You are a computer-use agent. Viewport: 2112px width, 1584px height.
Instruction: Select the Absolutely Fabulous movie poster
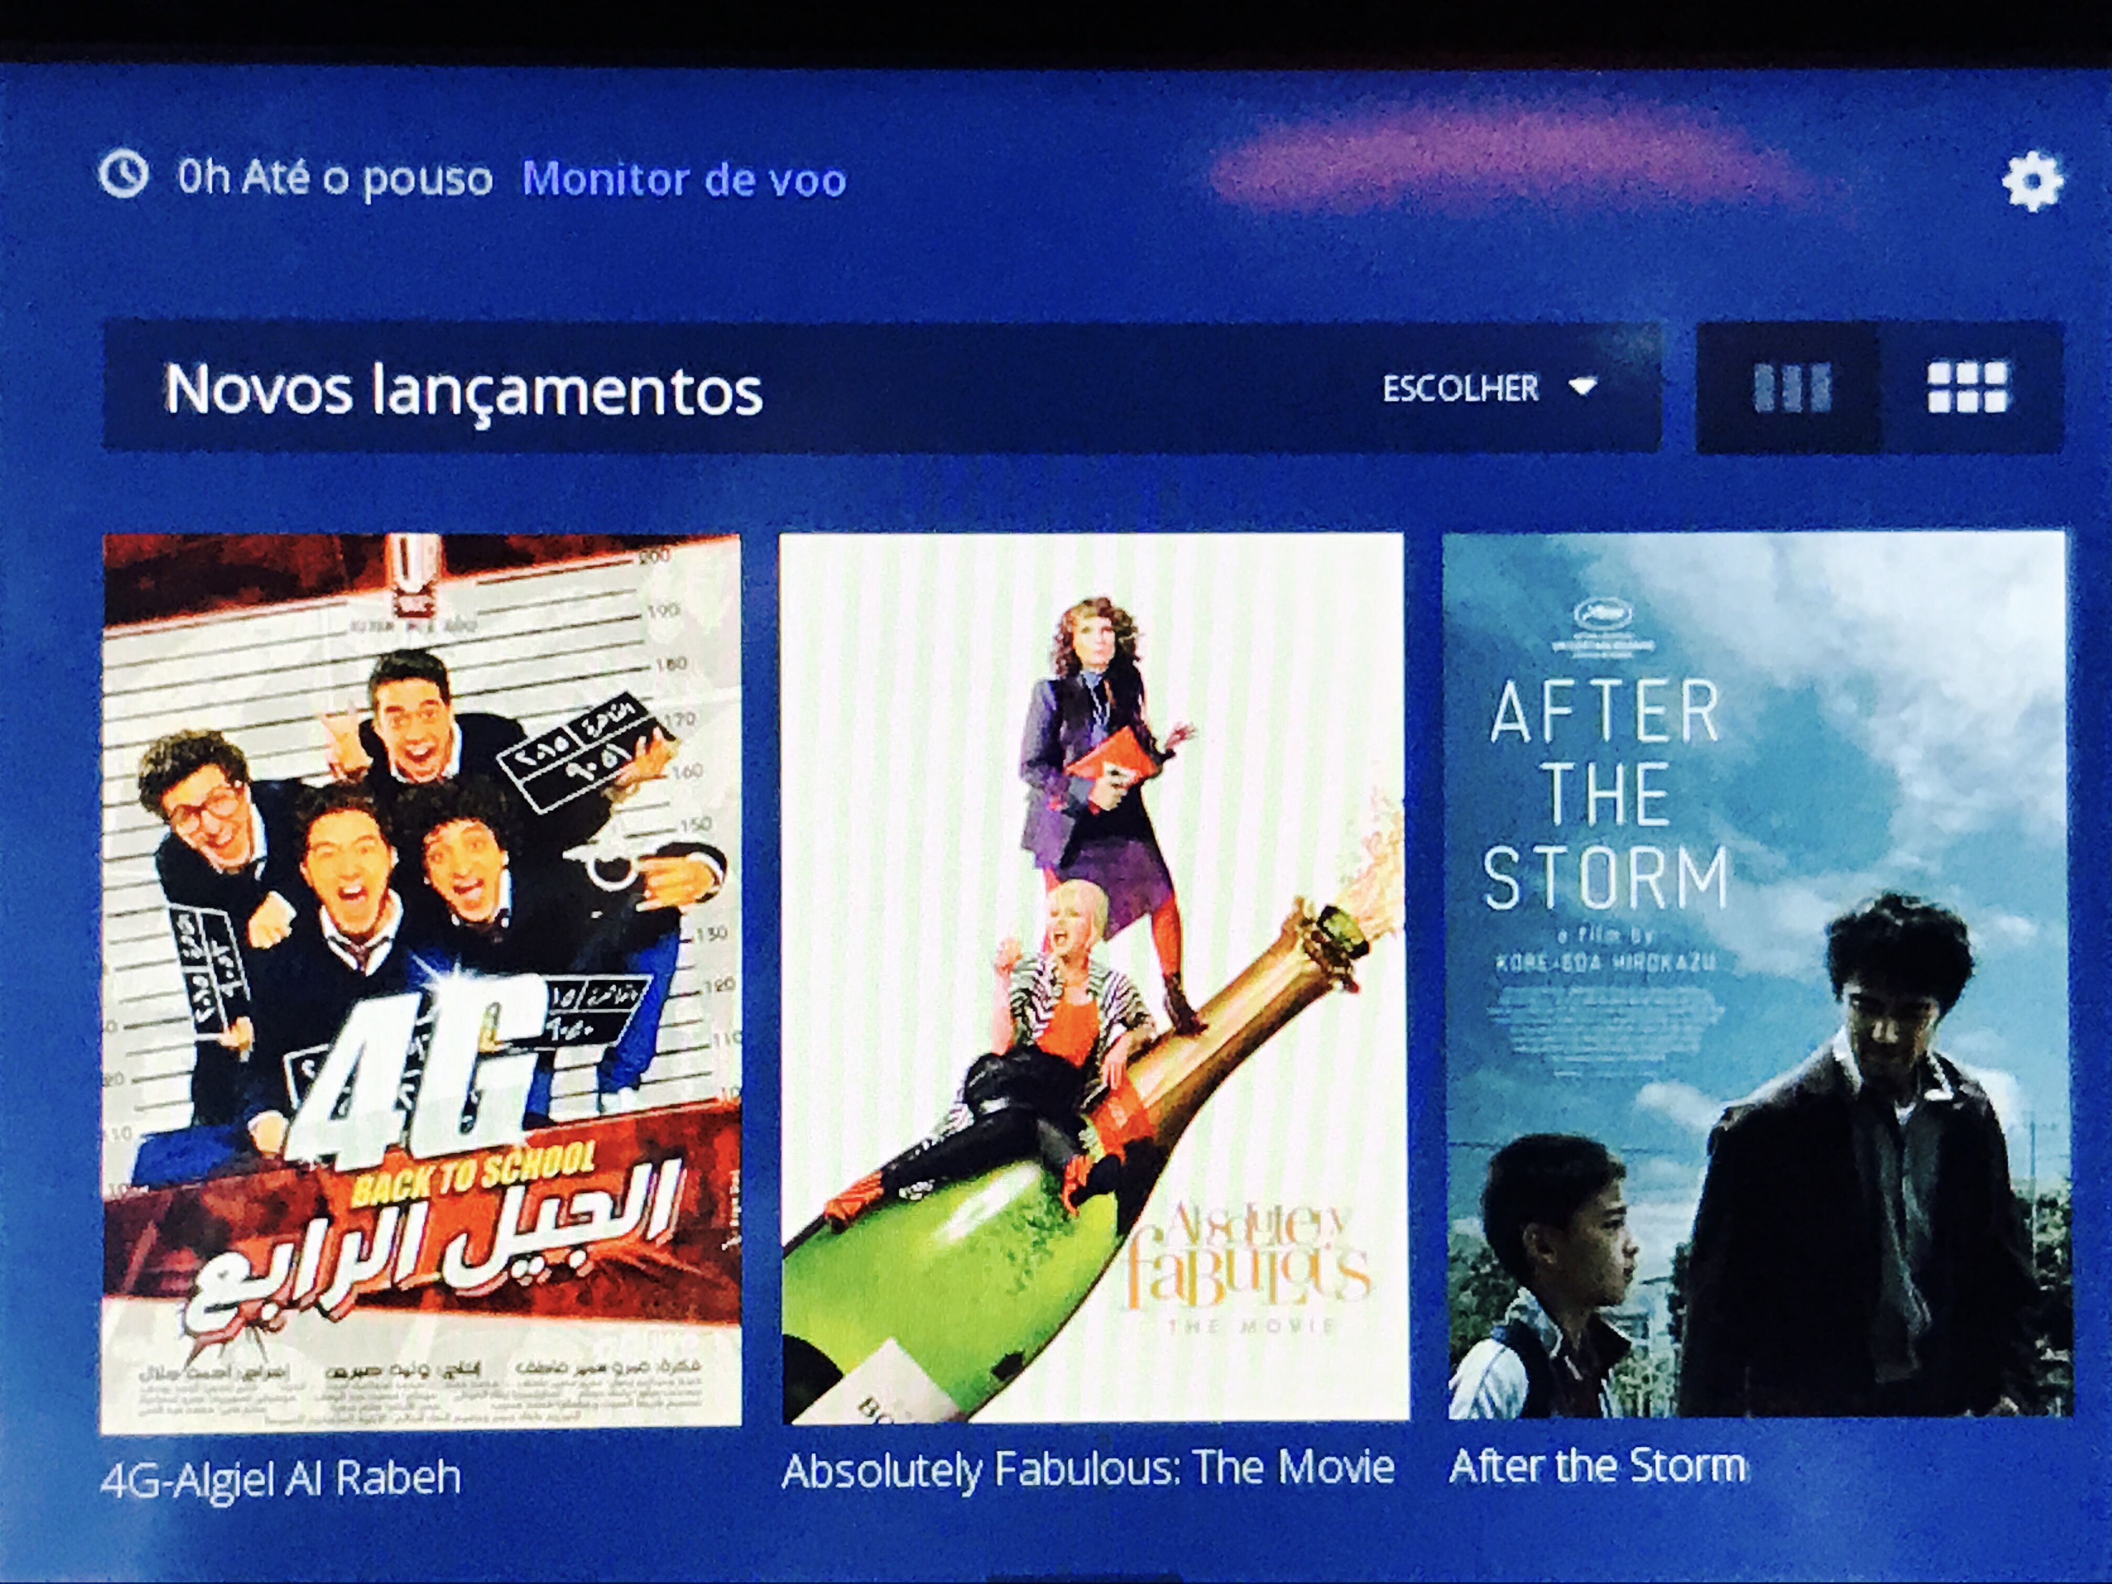[x=1094, y=978]
